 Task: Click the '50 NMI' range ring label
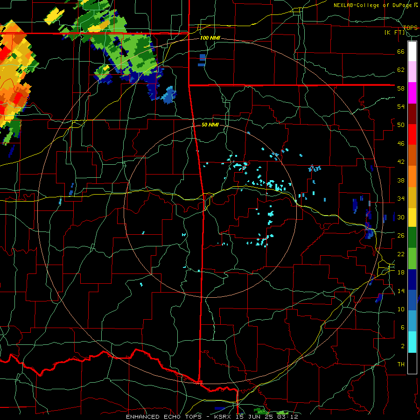pos(210,125)
